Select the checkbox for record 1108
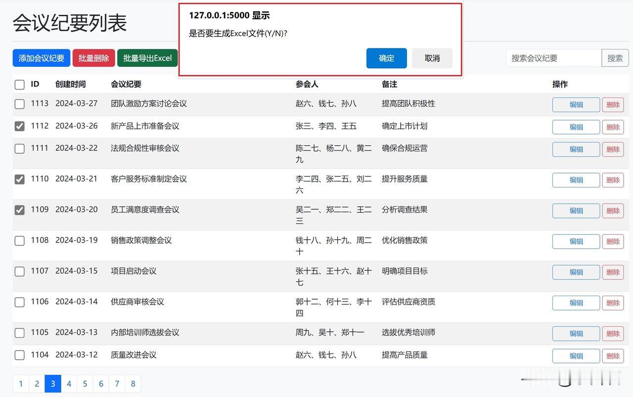633x397 pixels. (x=20, y=240)
